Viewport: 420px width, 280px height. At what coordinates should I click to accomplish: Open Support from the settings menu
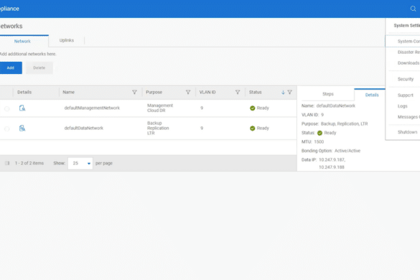point(405,95)
